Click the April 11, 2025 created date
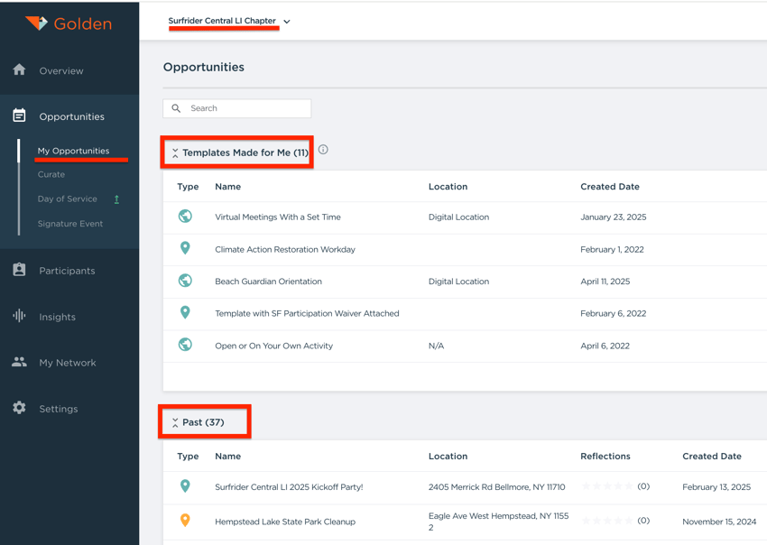 [x=605, y=282]
